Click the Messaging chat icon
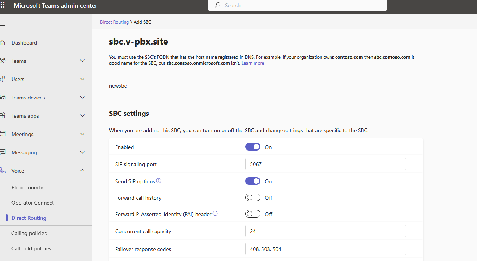The image size is (477, 261). click(x=2, y=152)
